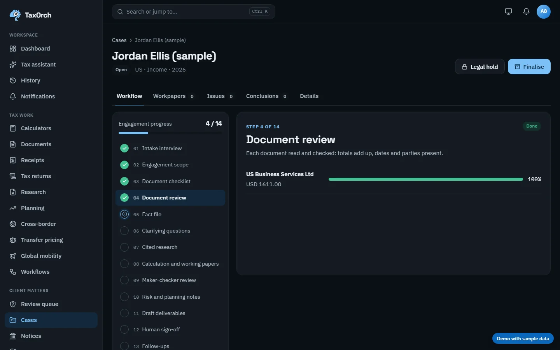Click the Documents file icon
Screen dimensions: 560x350
click(x=13, y=144)
